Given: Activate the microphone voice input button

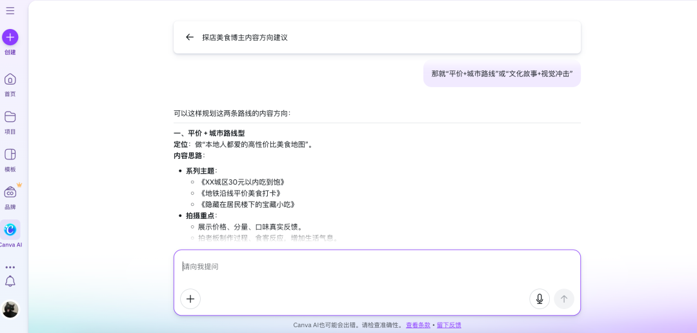Looking at the screenshot, I should click(x=540, y=299).
